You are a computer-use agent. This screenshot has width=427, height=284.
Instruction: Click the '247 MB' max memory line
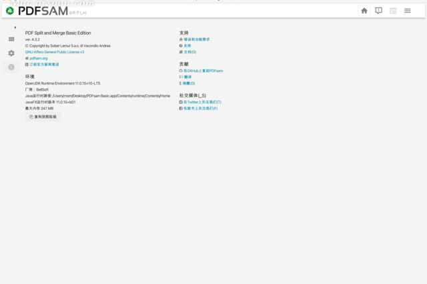[39, 108]
